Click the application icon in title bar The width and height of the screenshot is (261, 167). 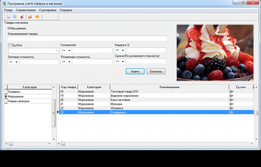(x=4, y=3)
